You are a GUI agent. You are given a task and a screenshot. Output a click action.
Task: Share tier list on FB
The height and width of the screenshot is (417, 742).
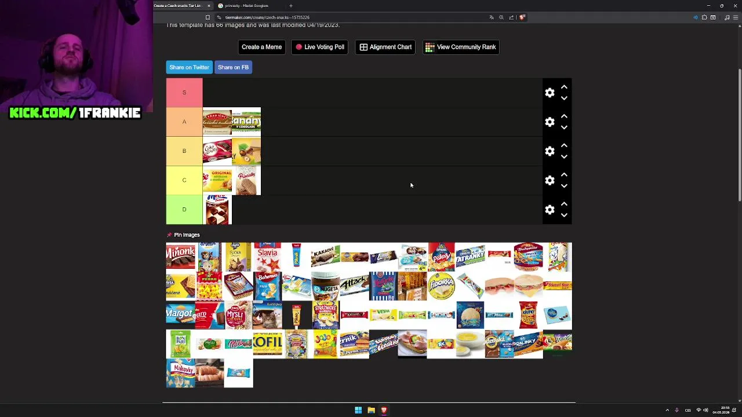coord(233,67)
